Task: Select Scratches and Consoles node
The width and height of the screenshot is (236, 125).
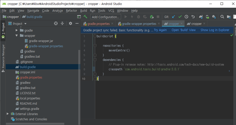Action: pos(31,119)
